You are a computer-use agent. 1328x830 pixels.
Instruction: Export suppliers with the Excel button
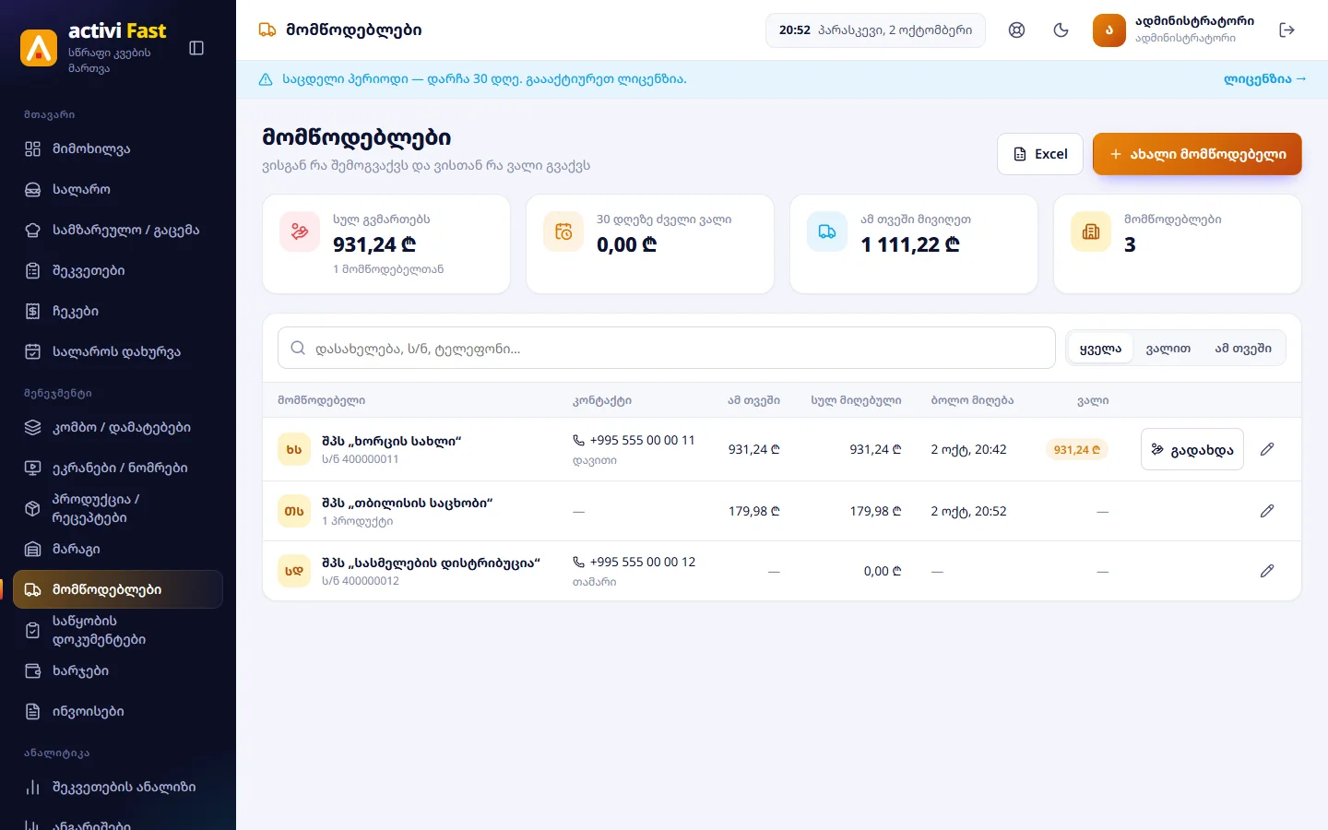pos(1040,154)
